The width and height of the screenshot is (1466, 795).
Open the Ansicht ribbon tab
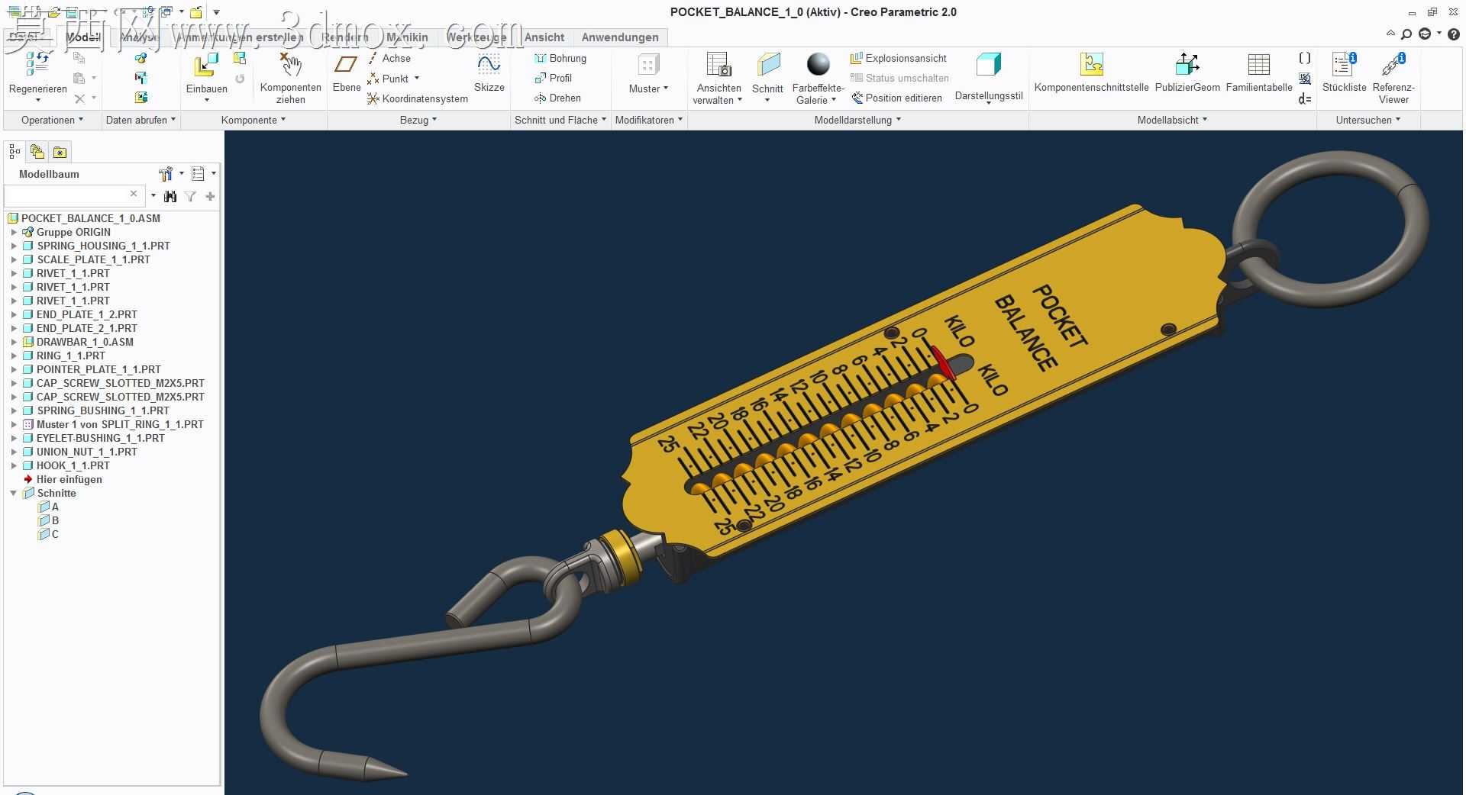pos(544,37)
